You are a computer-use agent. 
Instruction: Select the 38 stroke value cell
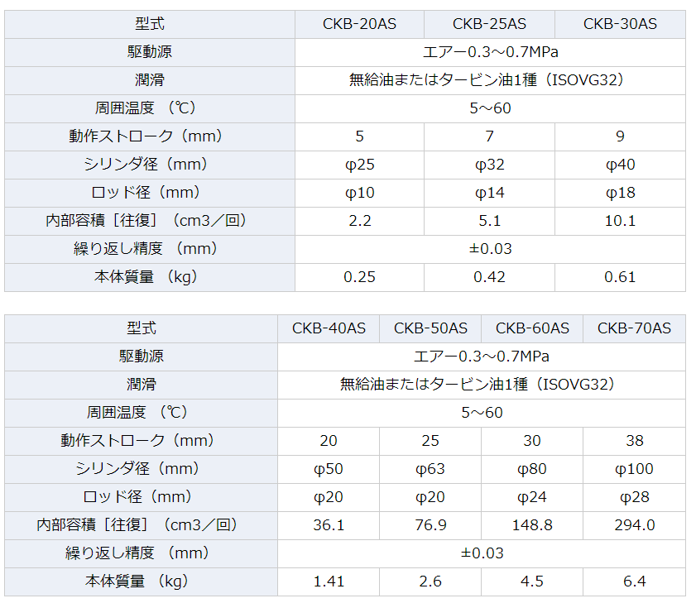pyautogui.click(x=634, y=441)
